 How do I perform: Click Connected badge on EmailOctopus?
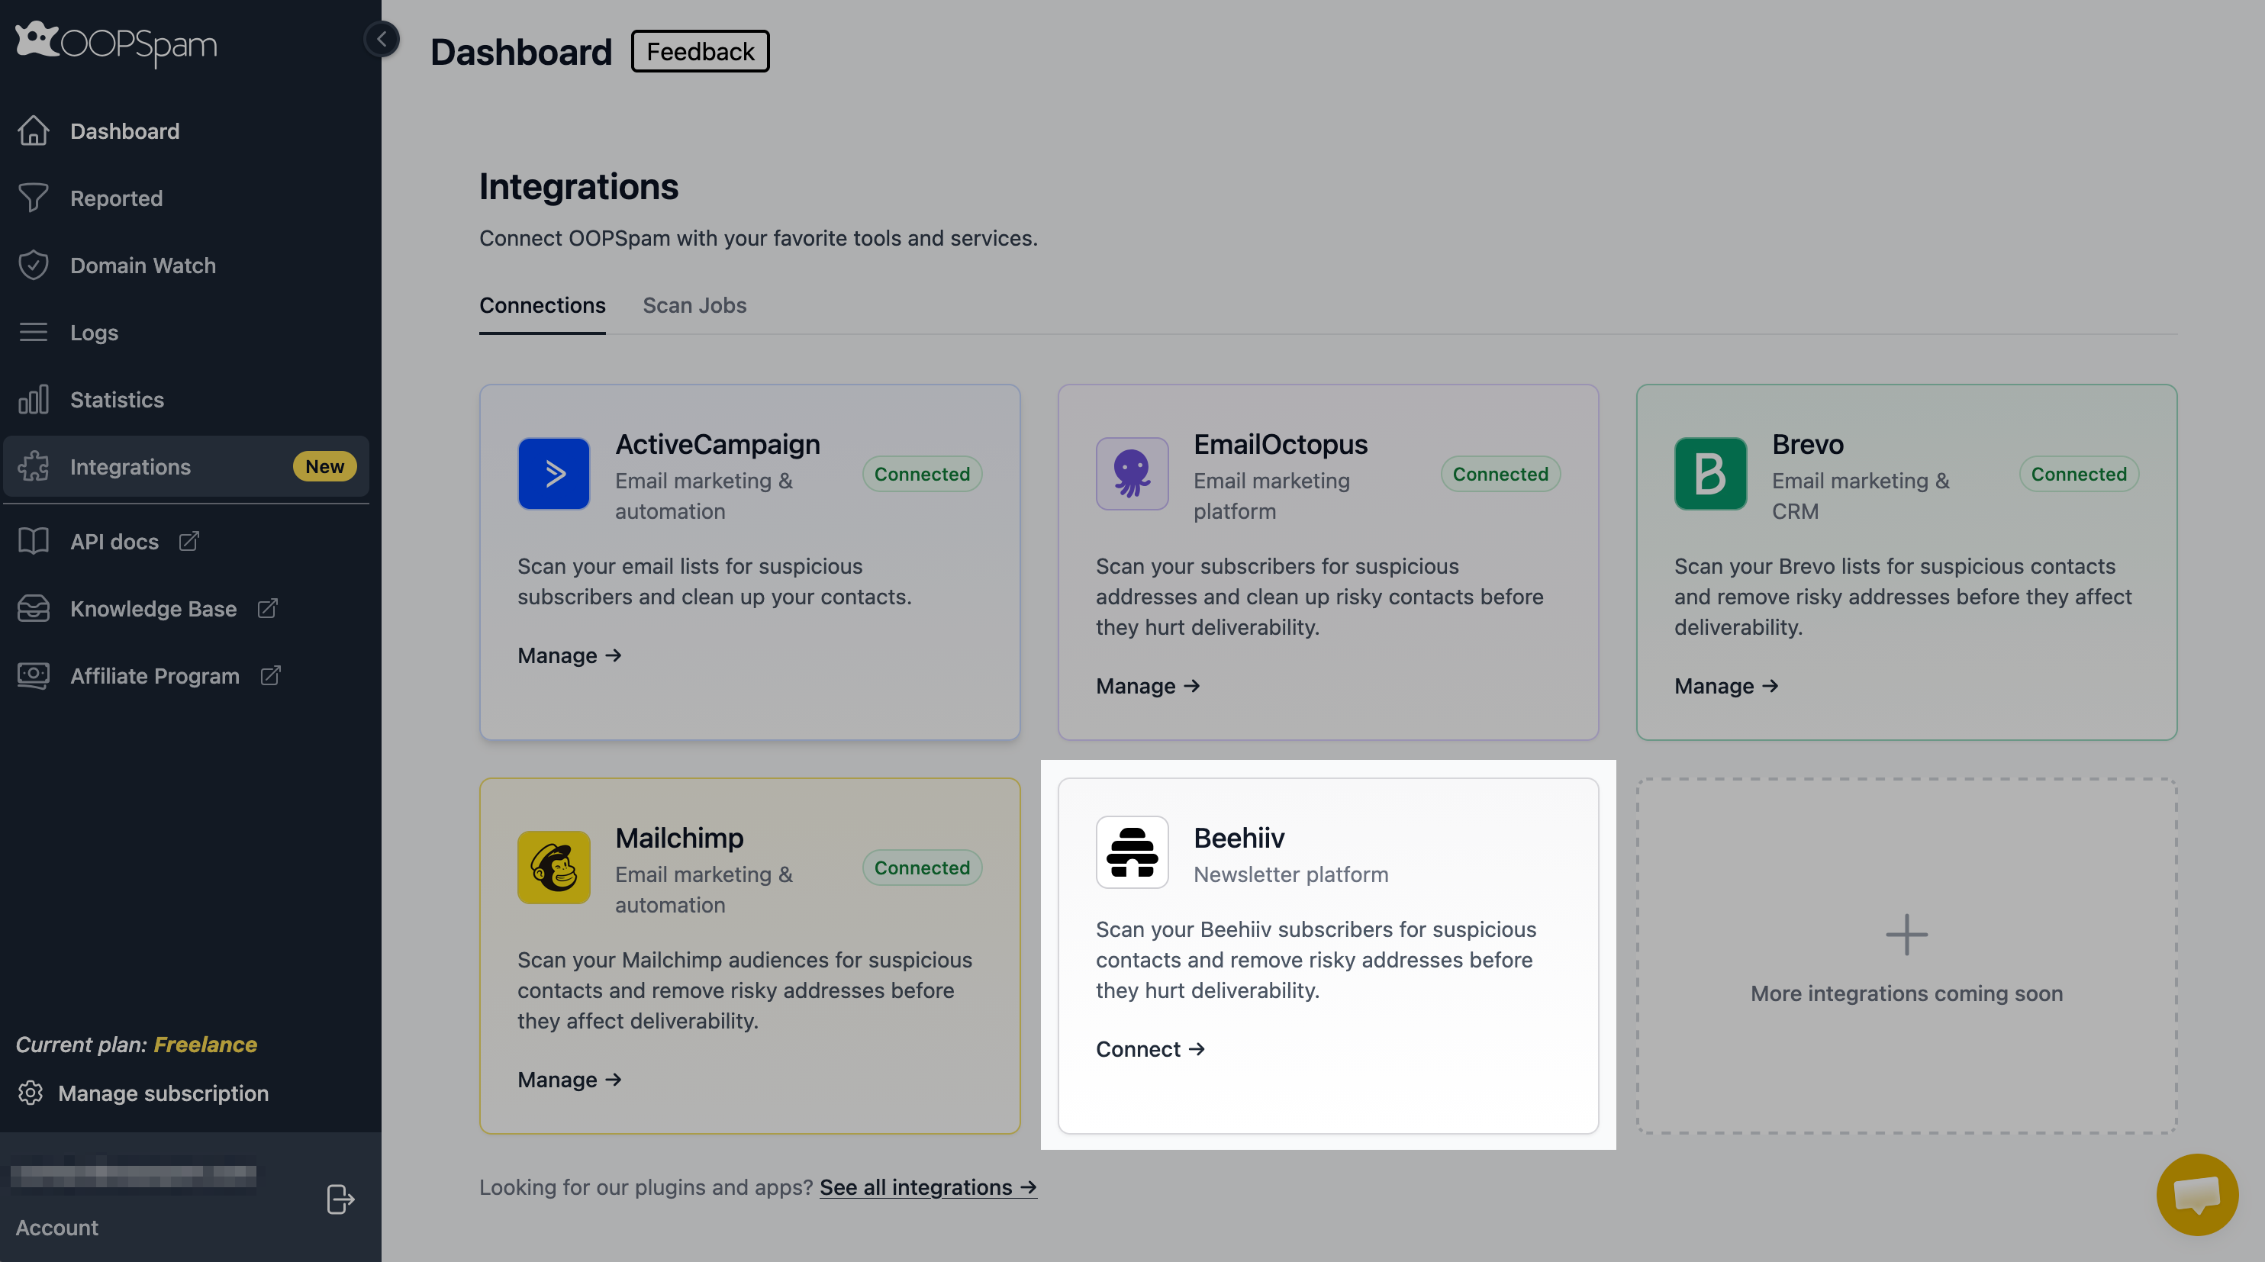pyautogui.click(x=1500, y=474)
